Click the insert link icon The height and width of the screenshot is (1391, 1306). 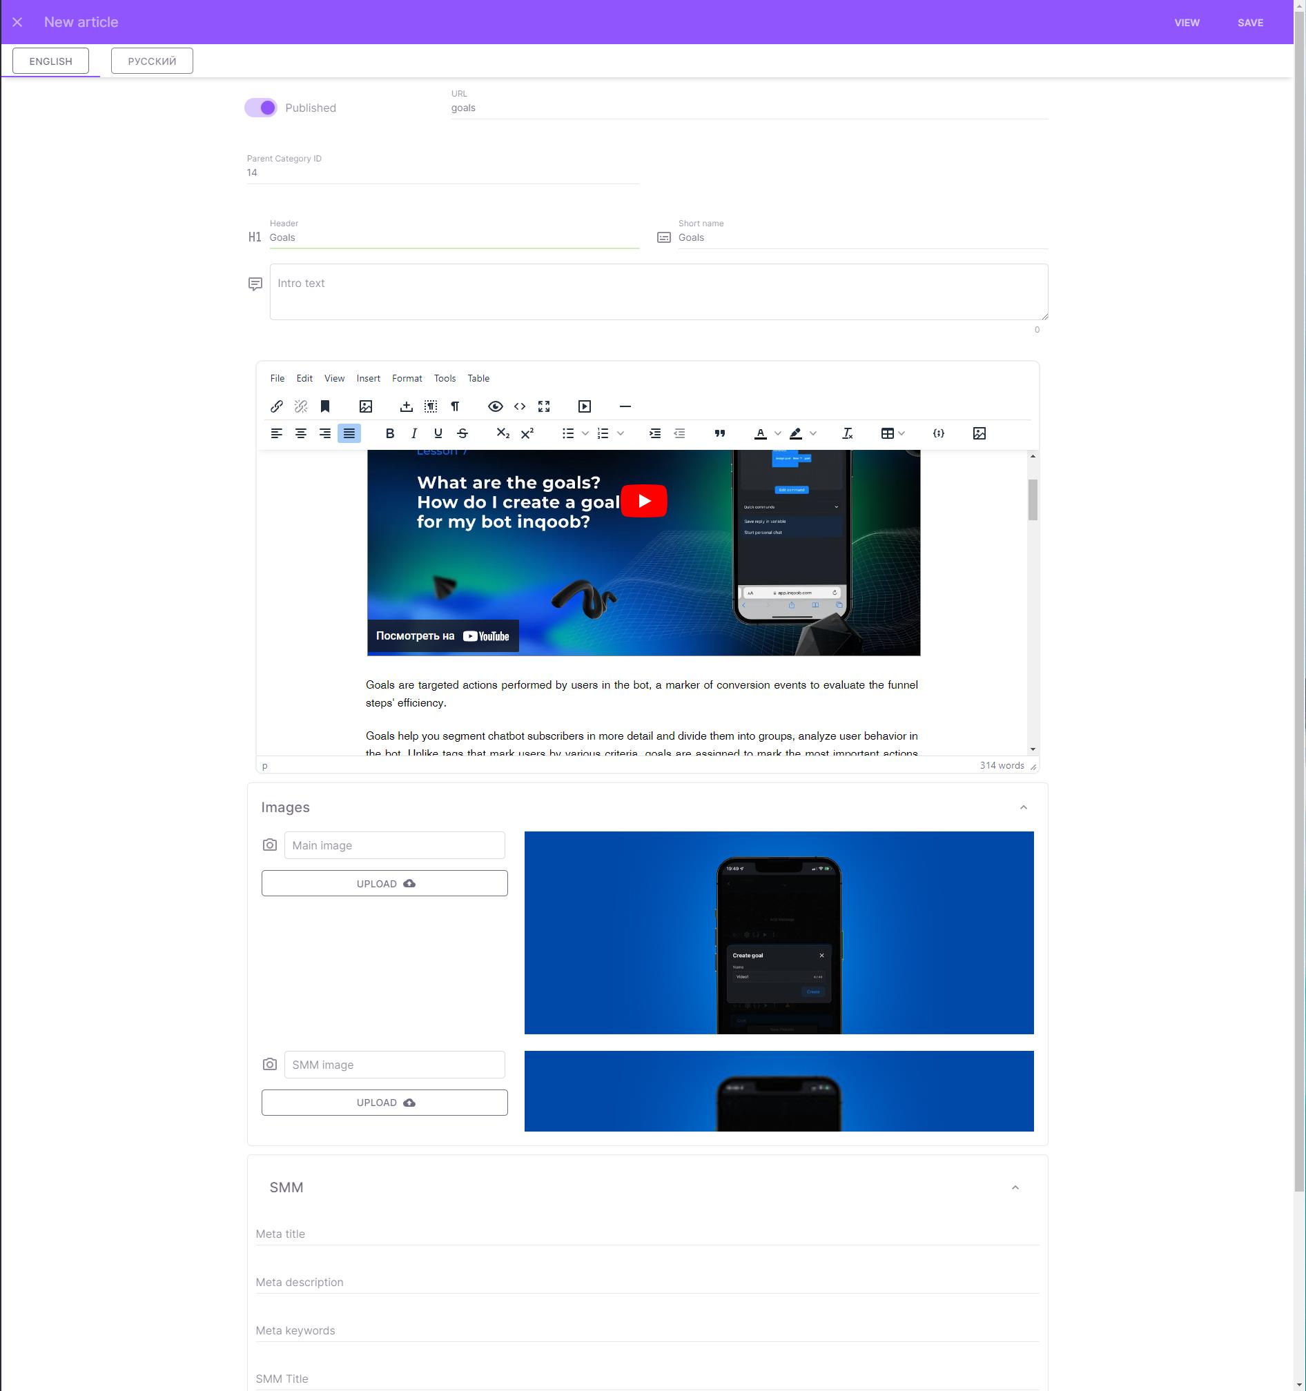tap(277, 406)
